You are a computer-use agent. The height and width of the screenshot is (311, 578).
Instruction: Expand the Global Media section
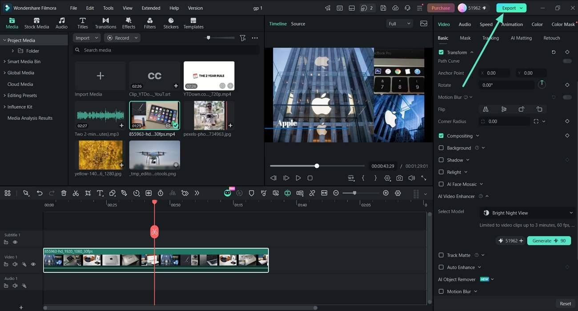[x=5, y=73]
